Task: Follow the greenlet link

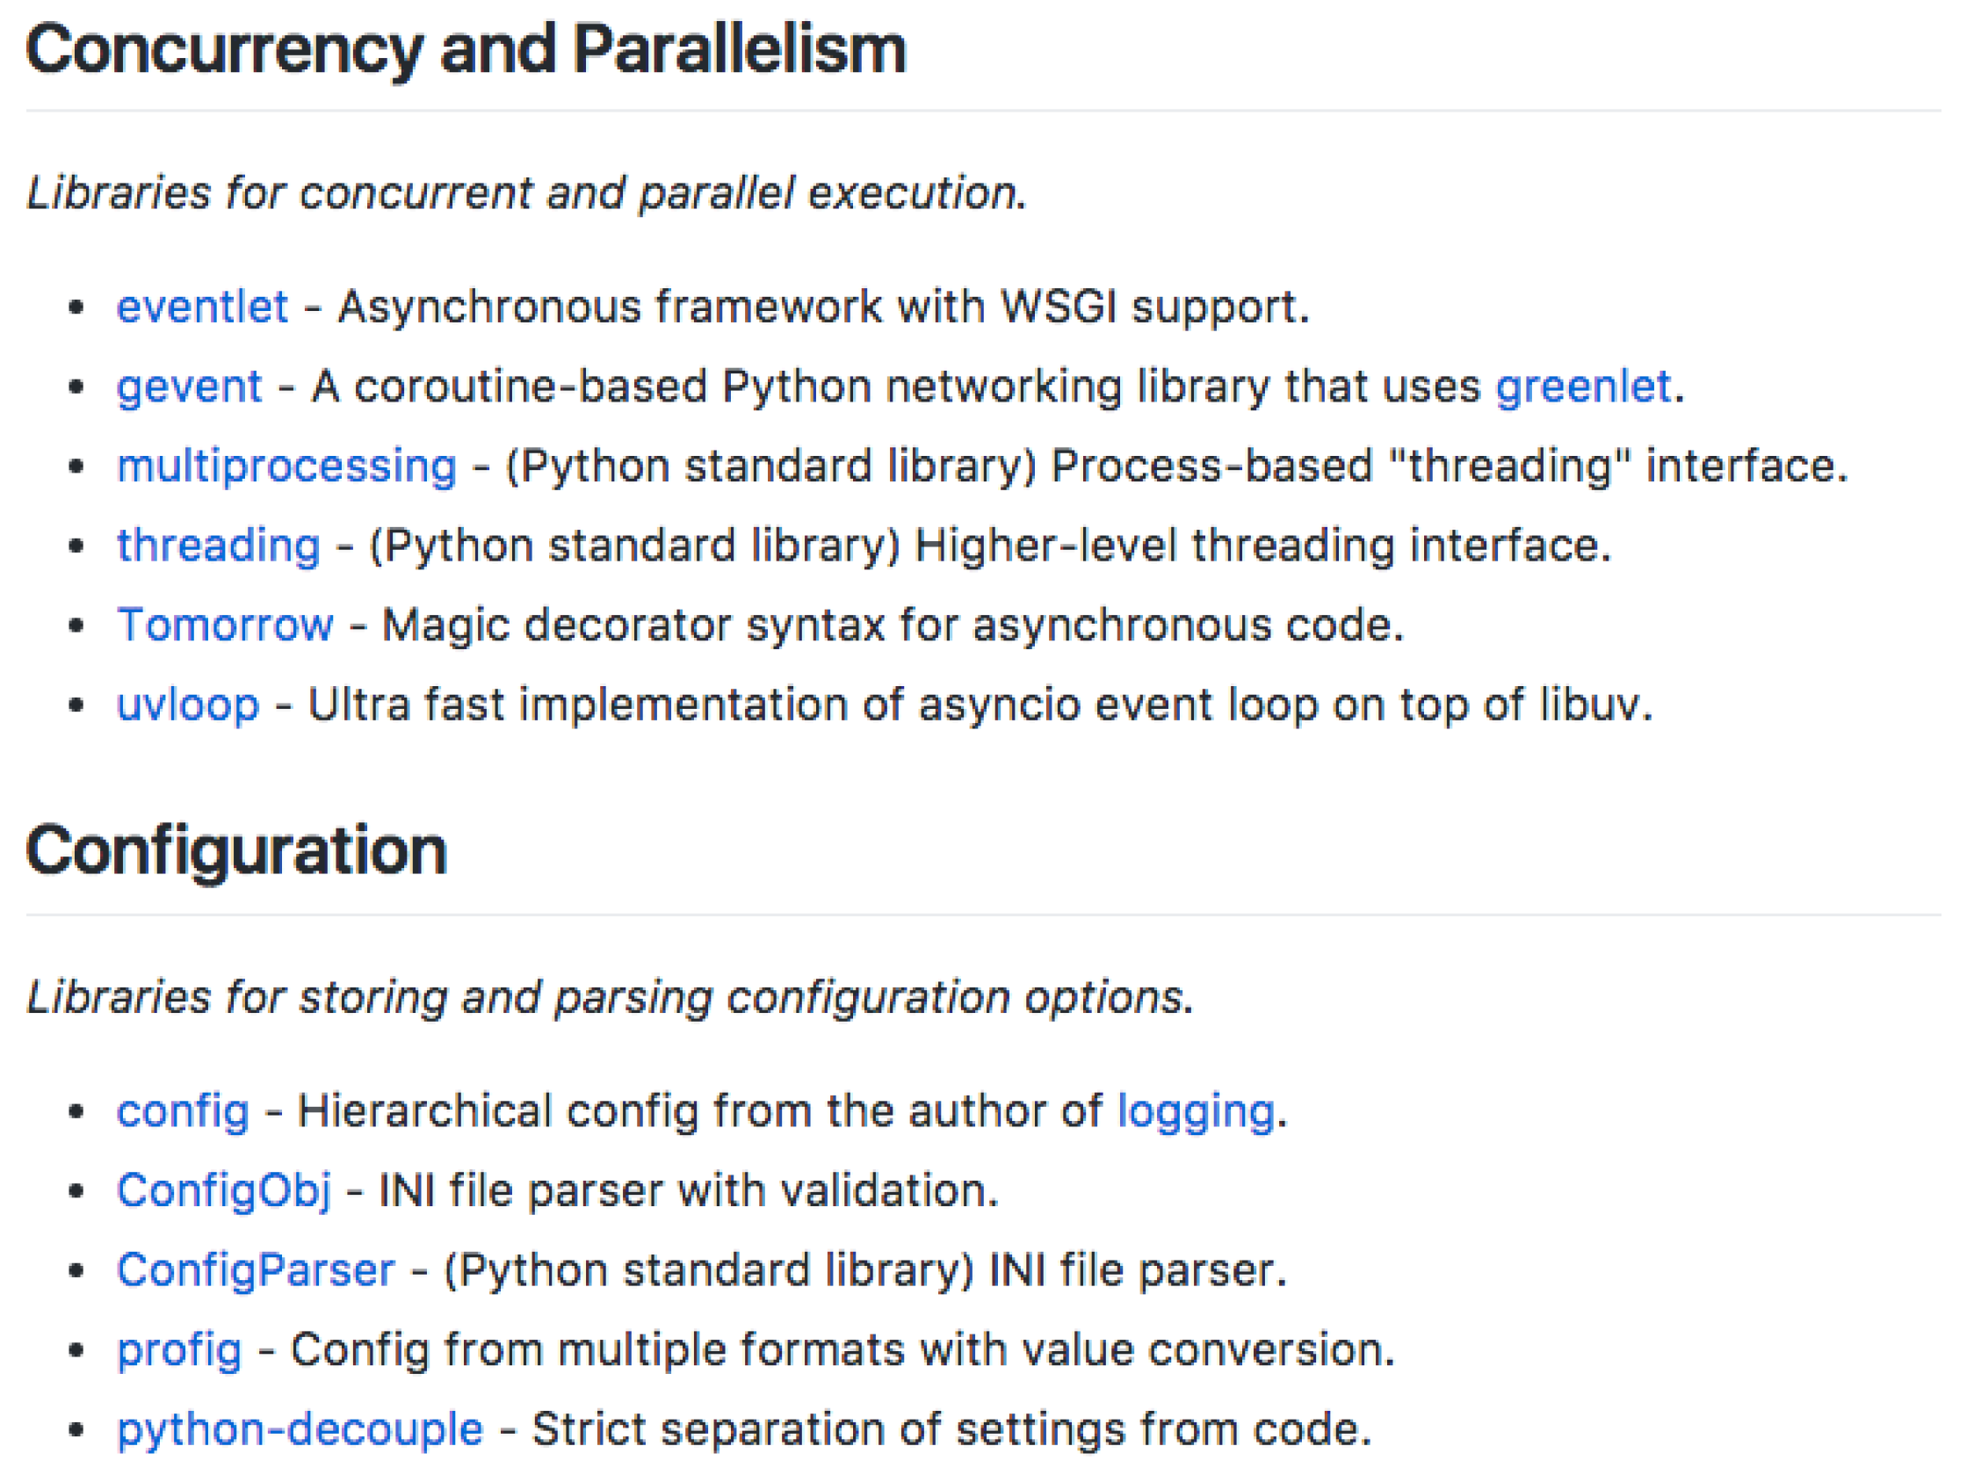Action: coord(1582,387)
